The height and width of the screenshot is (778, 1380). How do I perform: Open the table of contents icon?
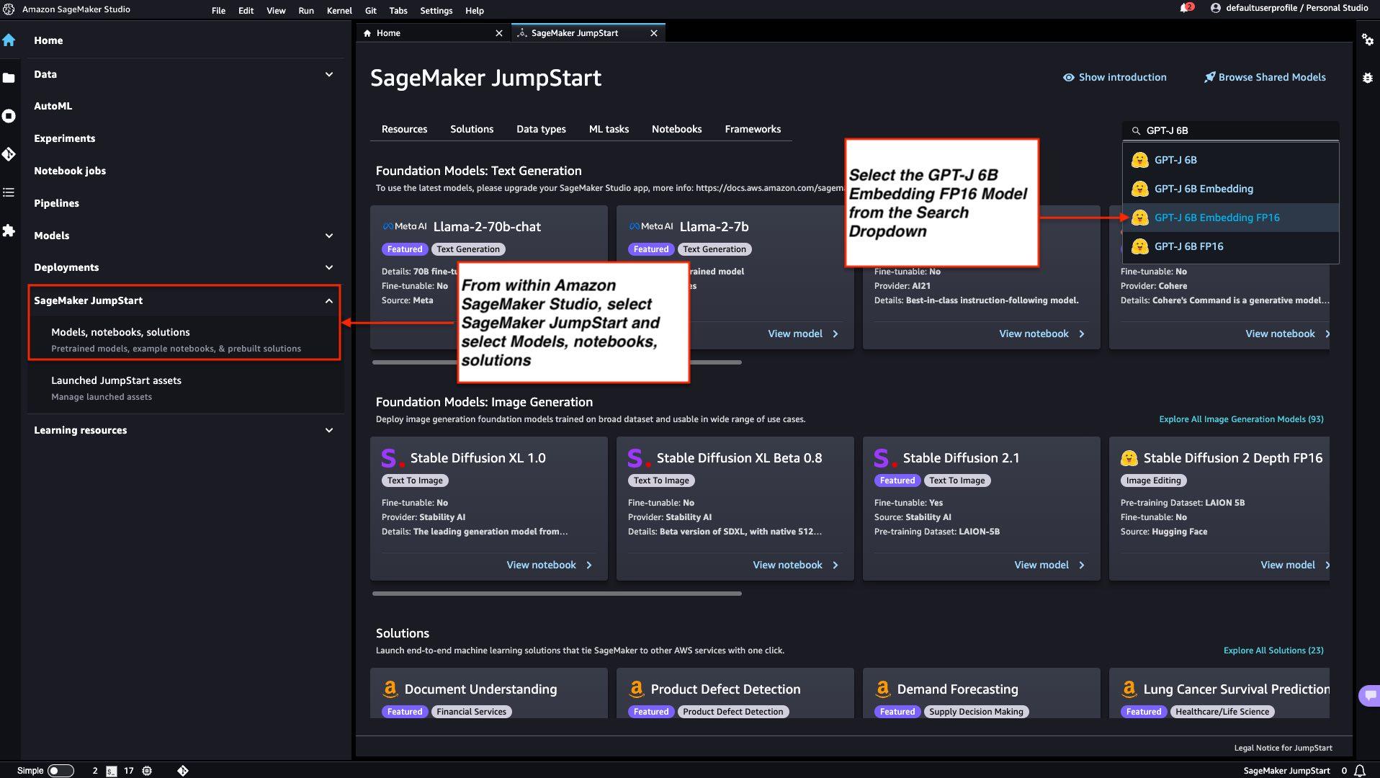point(9,192)
